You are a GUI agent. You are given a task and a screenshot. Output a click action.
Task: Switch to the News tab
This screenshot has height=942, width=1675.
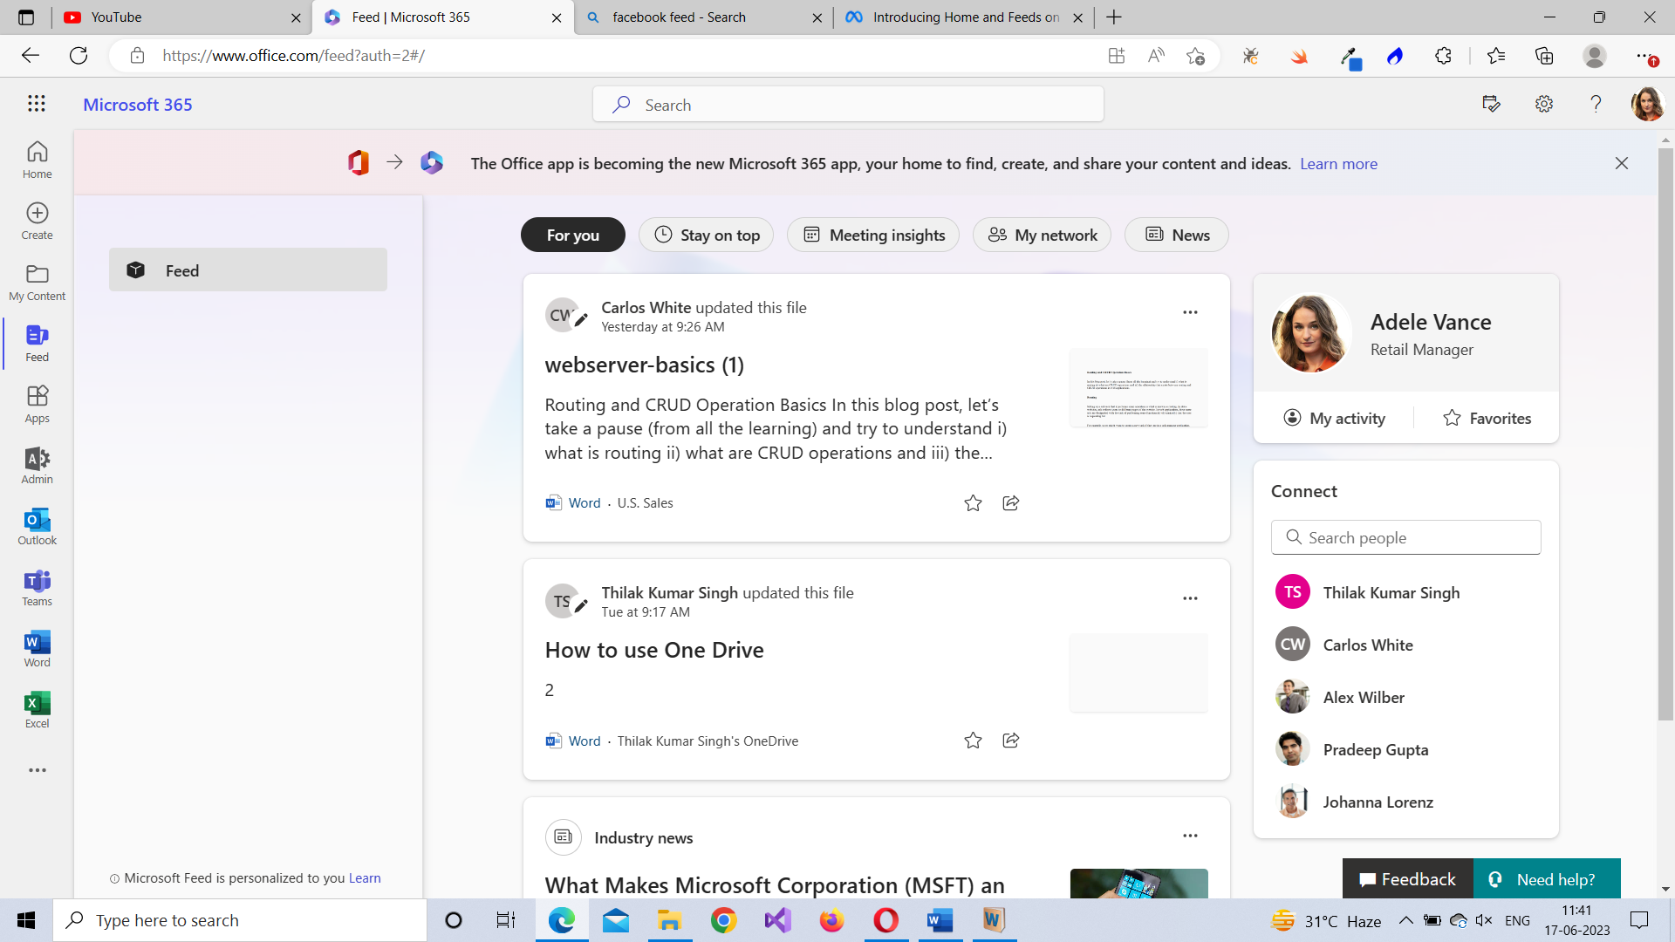click(x=1176, y=235)
